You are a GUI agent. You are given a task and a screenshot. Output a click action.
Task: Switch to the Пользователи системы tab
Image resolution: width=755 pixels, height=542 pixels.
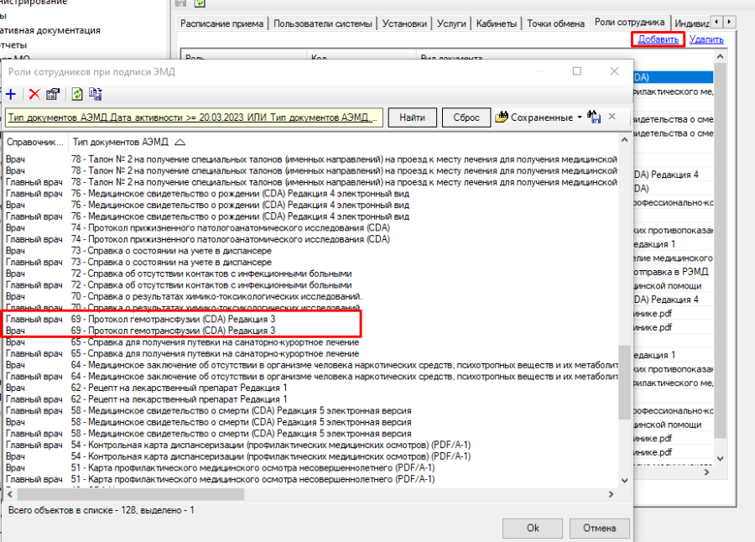[323, 23]
